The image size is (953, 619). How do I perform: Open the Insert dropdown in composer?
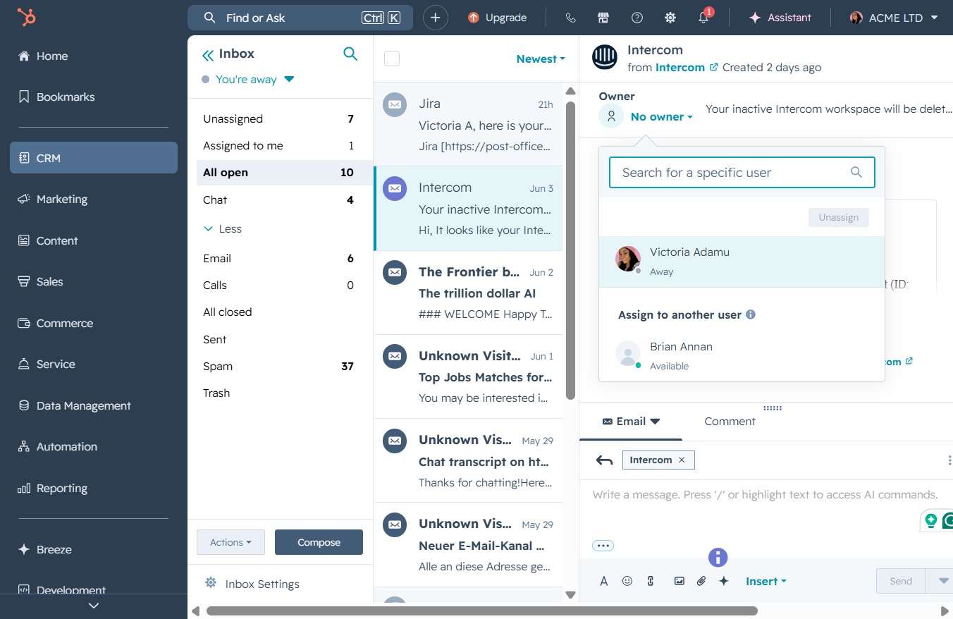point(766,582)
